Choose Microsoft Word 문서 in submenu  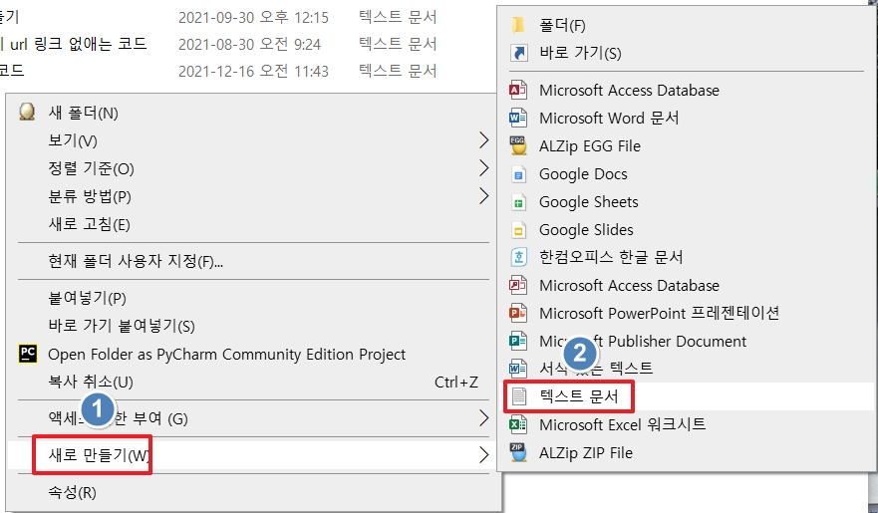click(x=609, y=119)
